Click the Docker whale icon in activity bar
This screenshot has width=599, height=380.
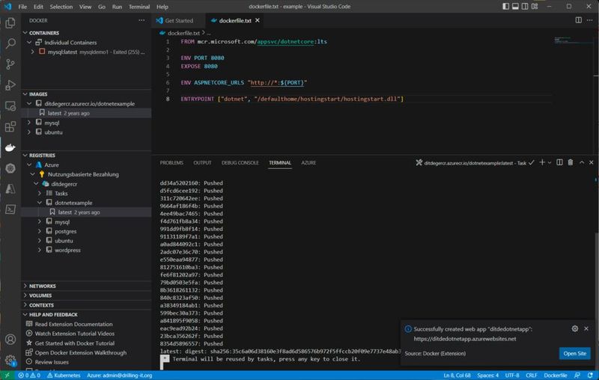pyautogui.click(x=10, y=147)
